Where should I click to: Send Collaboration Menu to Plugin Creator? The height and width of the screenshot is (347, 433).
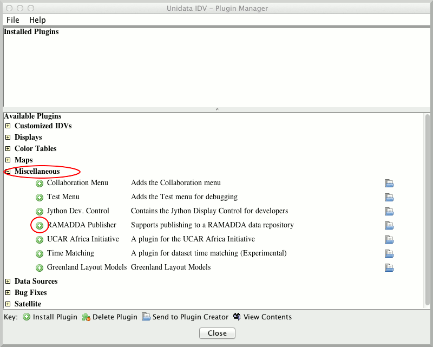[389, 183]
